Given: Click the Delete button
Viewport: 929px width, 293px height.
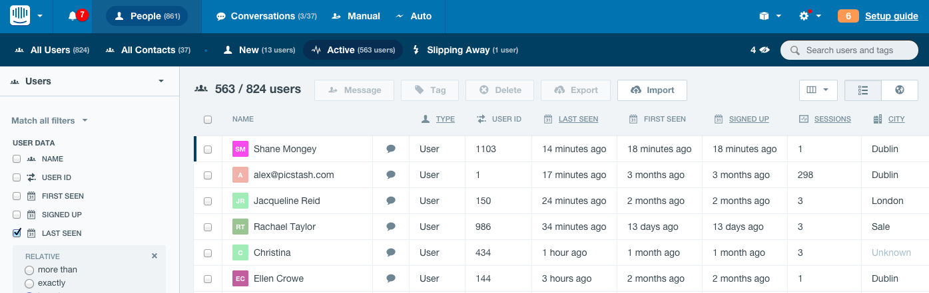Looking at the screenshot, I should pyautogui.click(x=499, y=90).
